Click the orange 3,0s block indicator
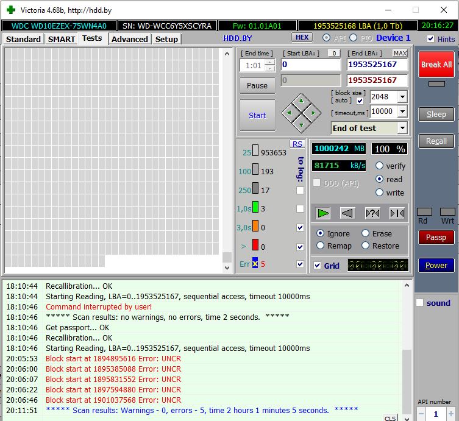Screen dimensions: 459x421 click(255, 226)
